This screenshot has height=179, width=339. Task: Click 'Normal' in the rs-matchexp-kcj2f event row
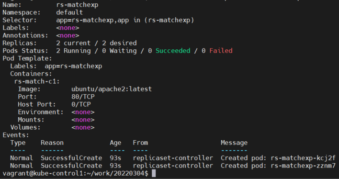coord(22,158)
